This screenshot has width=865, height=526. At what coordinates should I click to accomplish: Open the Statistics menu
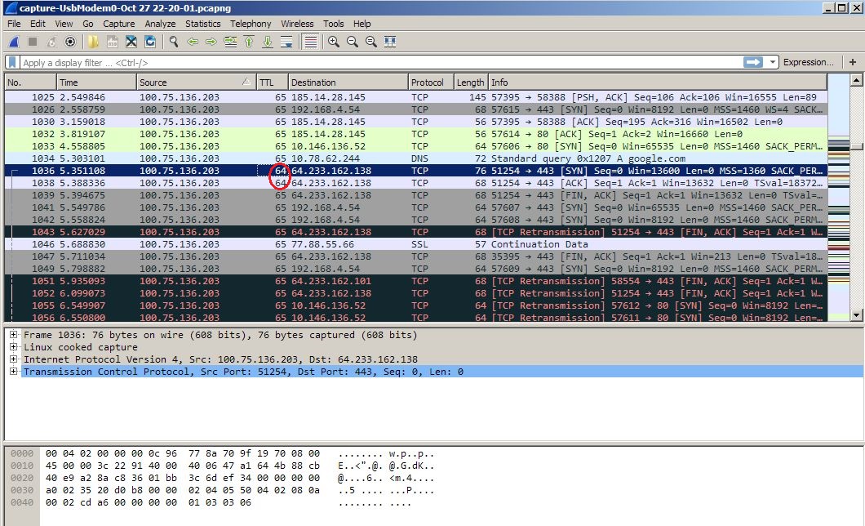[202, 24]
